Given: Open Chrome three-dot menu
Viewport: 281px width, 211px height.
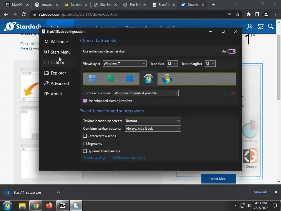Looking at the screenshot, I should tap(275, 14).
